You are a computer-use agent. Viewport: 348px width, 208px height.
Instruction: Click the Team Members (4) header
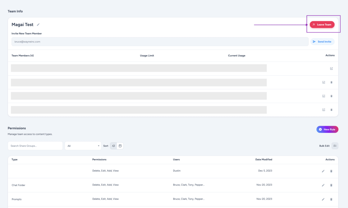(23, 55)
